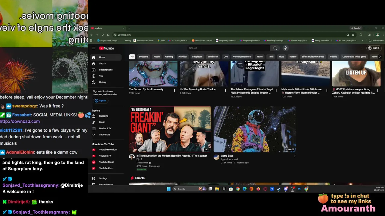
Task: Open the Troy Brewer channel name
Action: [142, 163]
